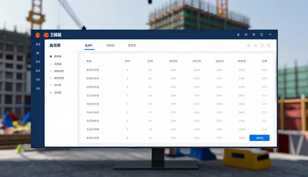The height and width of the screenshot is (177, 308).
Task: Select the third radio item in the white submenu
Action: [x=57, y=71]
